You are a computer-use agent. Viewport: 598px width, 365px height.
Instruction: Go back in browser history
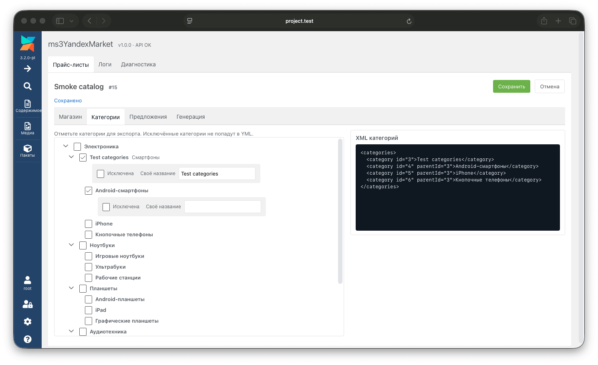click(90, 21)
